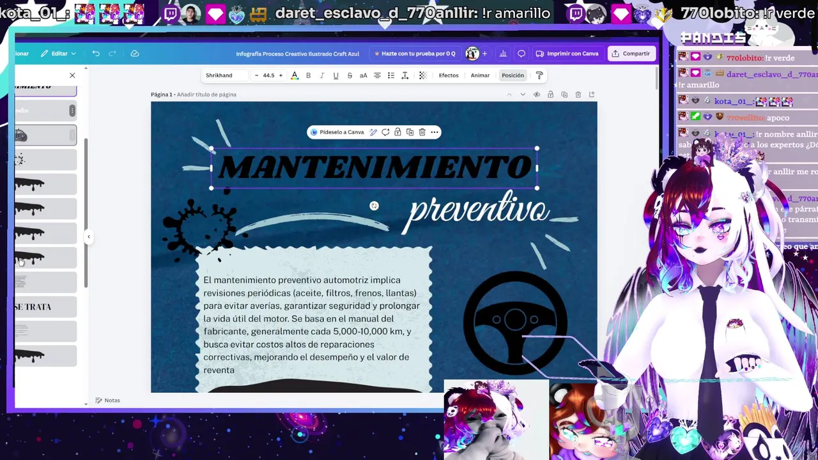Redo the last undone action

(112, 54)
